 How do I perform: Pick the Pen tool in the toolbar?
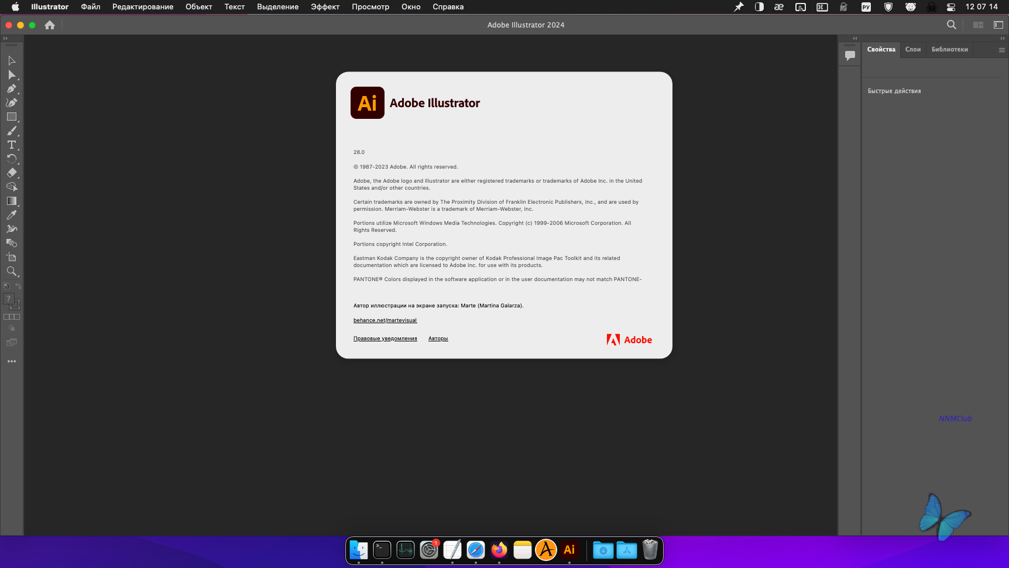(x=12, y=89)
